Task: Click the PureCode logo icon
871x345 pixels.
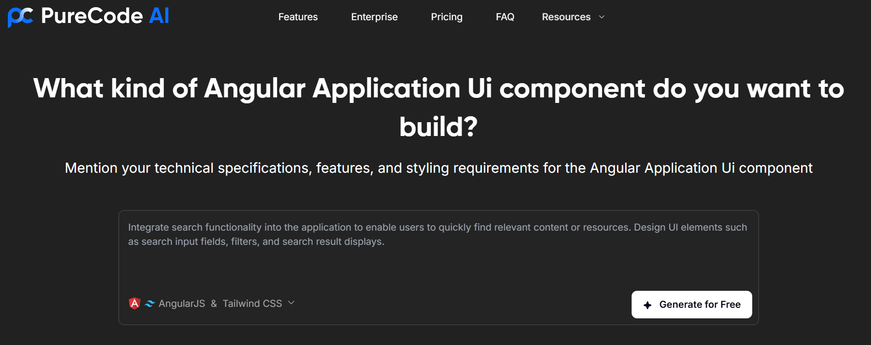Action: [x=20, y=17]
